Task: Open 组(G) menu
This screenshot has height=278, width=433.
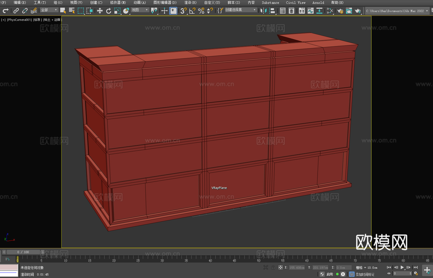Action: click(58, 2)
